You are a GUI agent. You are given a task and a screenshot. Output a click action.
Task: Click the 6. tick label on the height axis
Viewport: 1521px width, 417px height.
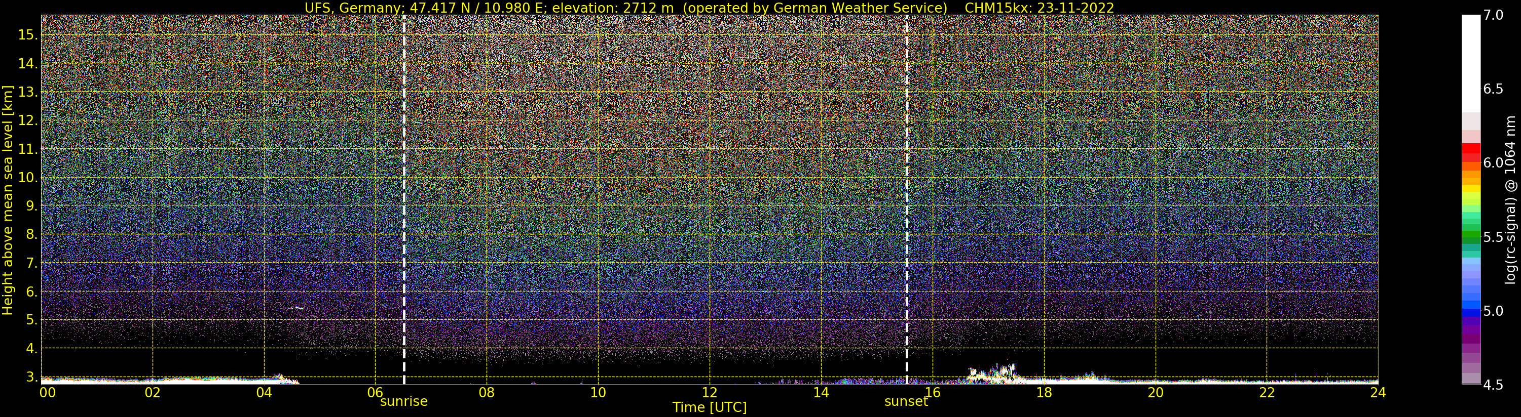tap(32, 291)
